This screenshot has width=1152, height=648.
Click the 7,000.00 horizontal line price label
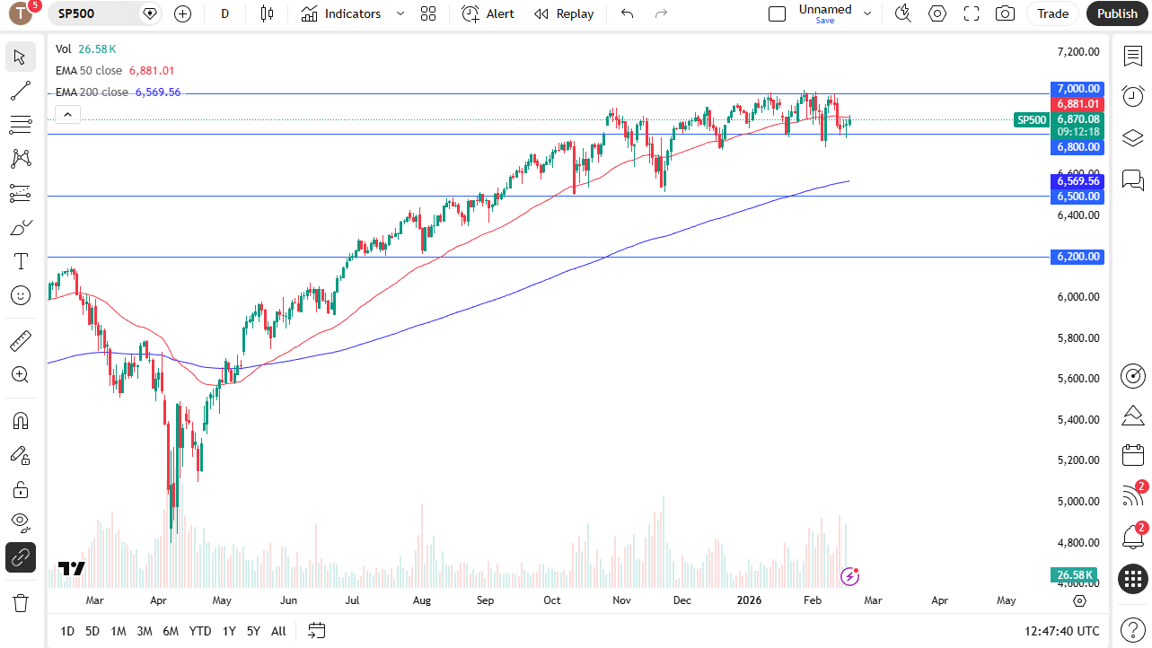tap(1077, 89)
